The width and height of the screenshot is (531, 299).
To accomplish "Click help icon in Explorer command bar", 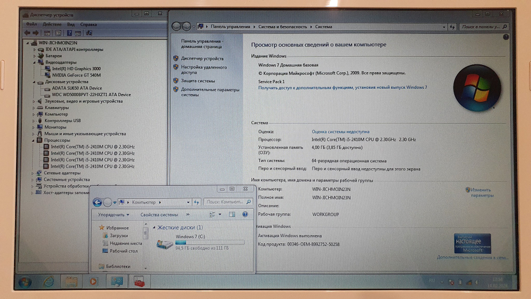I will 245,215.
